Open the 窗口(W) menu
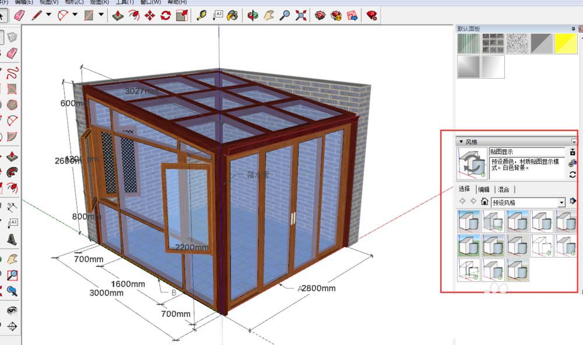Image resolution: width=583 pixels, height=345 pixels. [150, 2]
